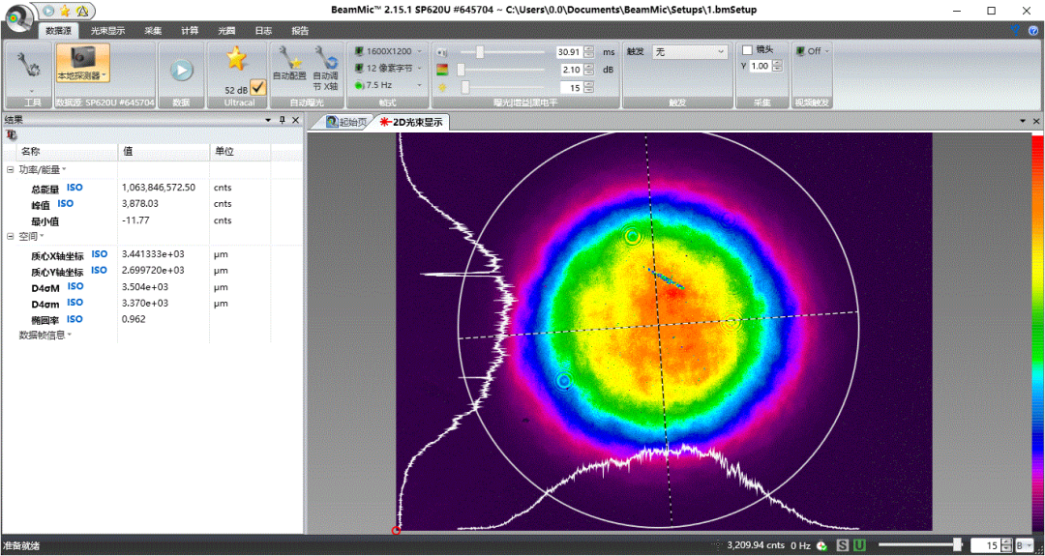Switch to the 采集 ribbon tab
1045x556 pixels.
click(153, 31)
